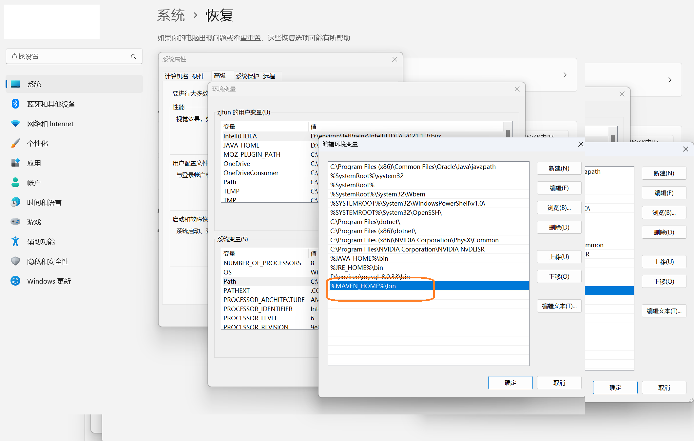Click the 查找设置 search field

66,56
